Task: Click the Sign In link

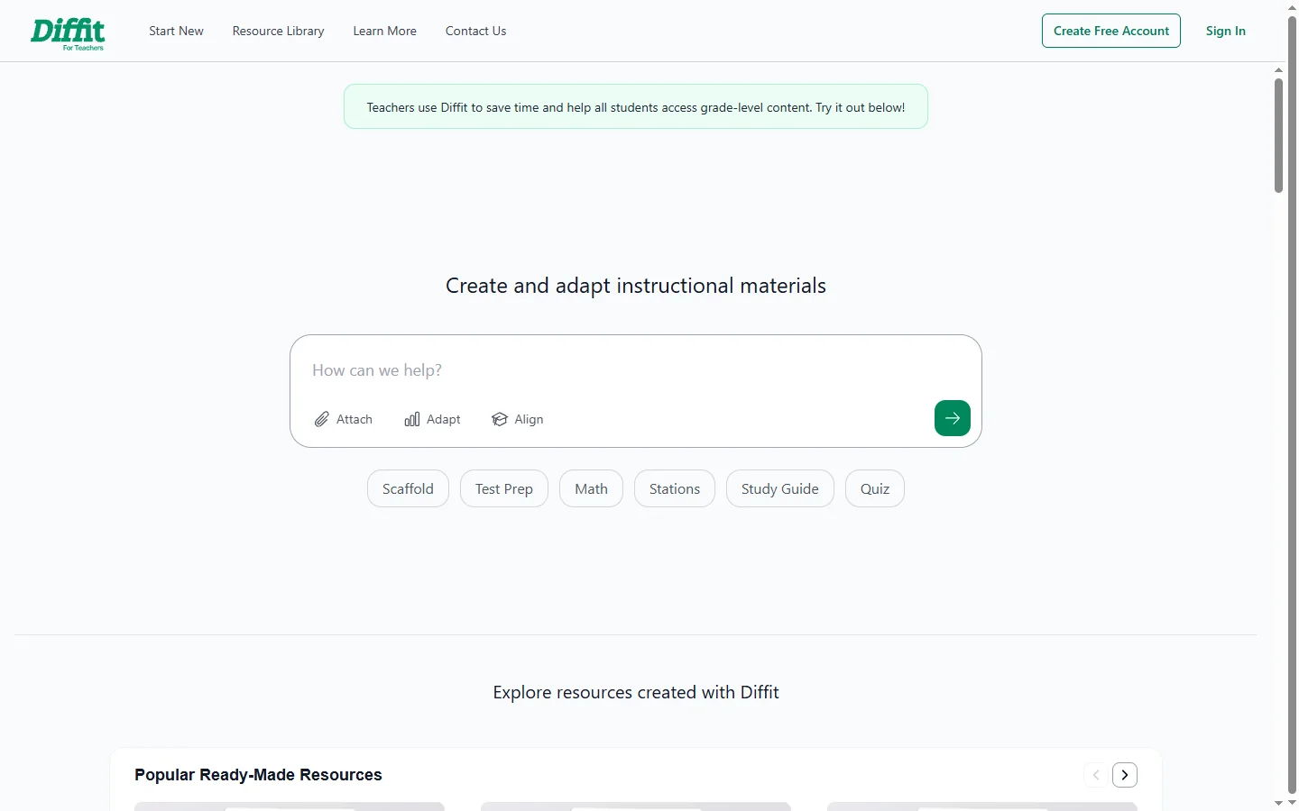Action: 1225,31
